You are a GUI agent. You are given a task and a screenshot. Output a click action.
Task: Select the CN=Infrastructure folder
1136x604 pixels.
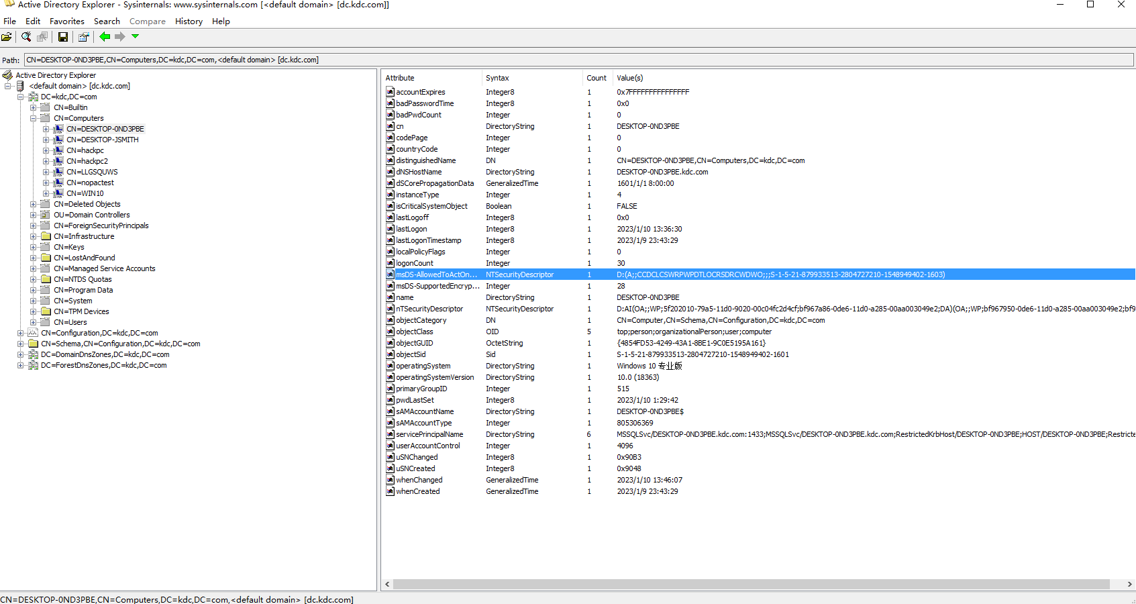[84, 236]
